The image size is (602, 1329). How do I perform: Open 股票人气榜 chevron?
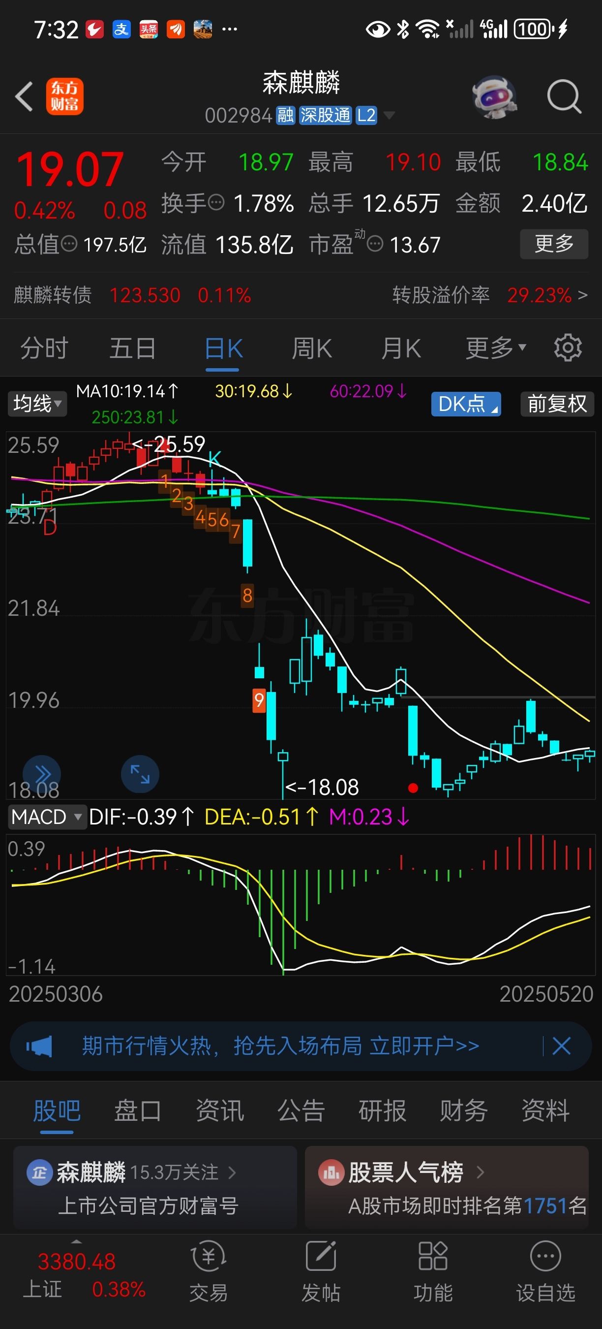(x=481, y=1172)
